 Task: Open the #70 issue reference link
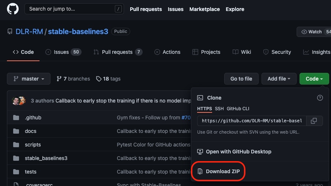pos(186,118)
